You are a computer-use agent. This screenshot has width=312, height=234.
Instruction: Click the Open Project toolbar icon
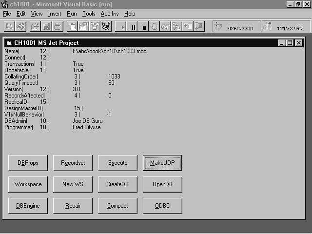point(35,26)
